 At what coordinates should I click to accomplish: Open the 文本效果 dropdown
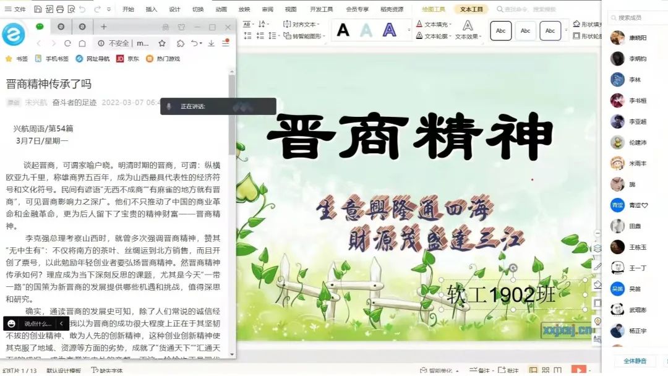tap(468, 30)
